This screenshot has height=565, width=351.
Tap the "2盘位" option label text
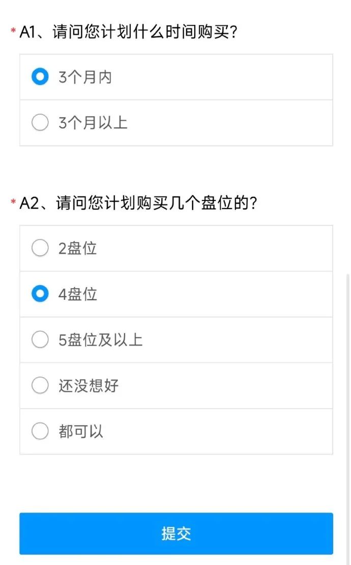(x=77, y=248)
